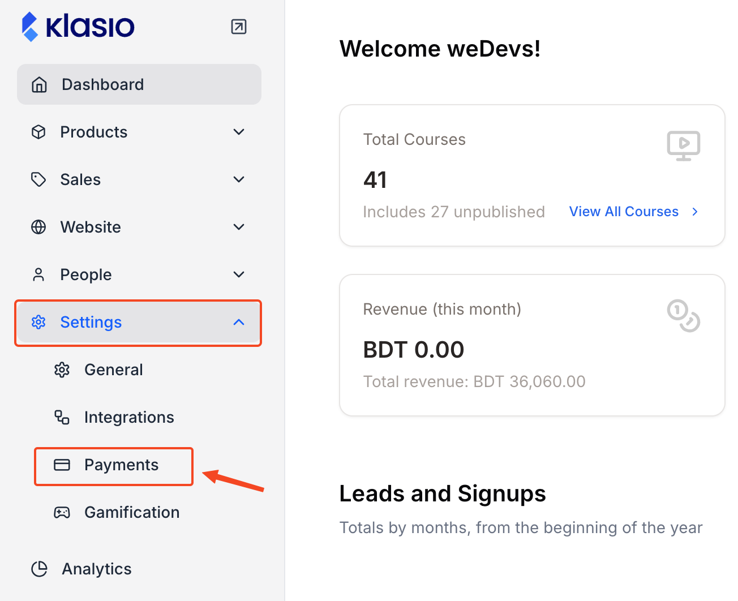The height and width of the screenshot is (601, 738).
Task: Select the Products cube icon
Action: coord(38,132)
